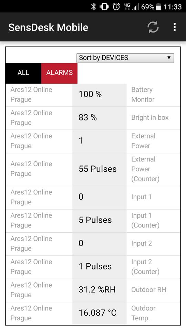Open the three-dot overflow menu
Image resolution: width=186 pixels, height=330 pixels.
(174, 27)
